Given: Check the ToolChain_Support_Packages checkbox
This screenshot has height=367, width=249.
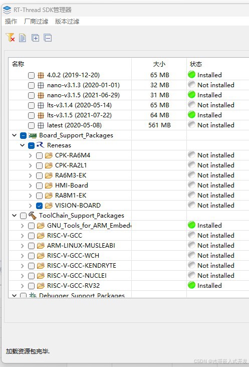Looking at the screenshot, I should [23, 216].
